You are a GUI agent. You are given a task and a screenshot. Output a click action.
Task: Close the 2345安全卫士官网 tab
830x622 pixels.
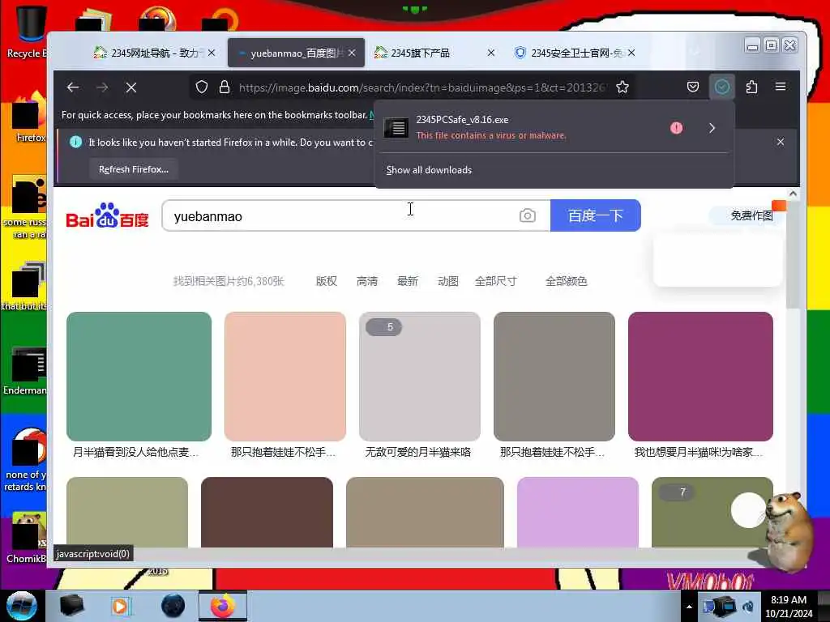[x=631, y=53]
